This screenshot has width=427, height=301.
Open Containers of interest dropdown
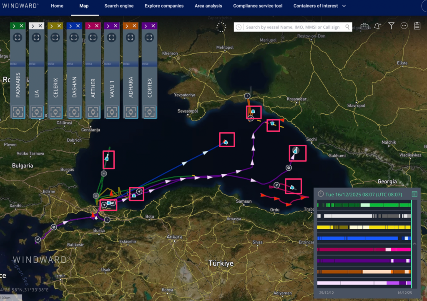pos(319,6)
